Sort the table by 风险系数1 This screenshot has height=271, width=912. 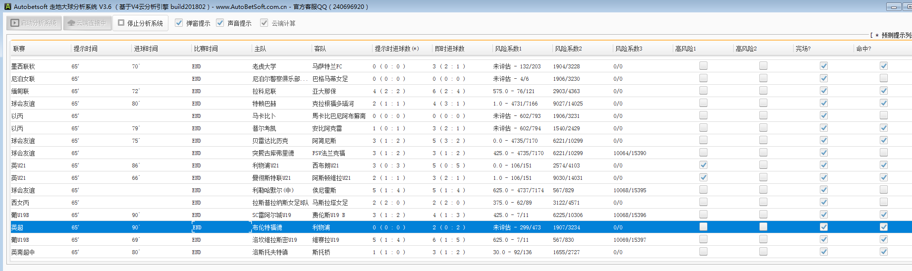[x=508, y=49]
